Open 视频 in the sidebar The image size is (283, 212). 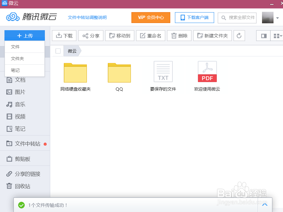click(16, 116)
